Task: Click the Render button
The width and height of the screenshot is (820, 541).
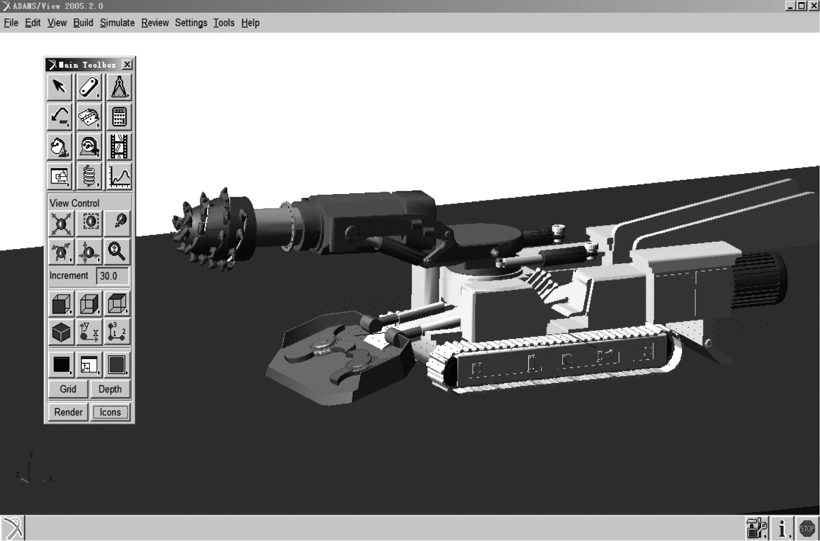Action: tap(68, 412)
